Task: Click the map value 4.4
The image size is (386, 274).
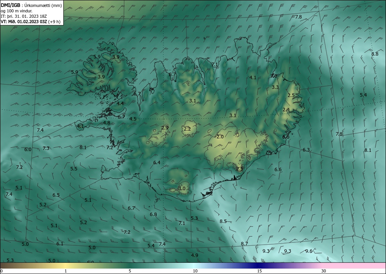Action: tap(120, 104)
